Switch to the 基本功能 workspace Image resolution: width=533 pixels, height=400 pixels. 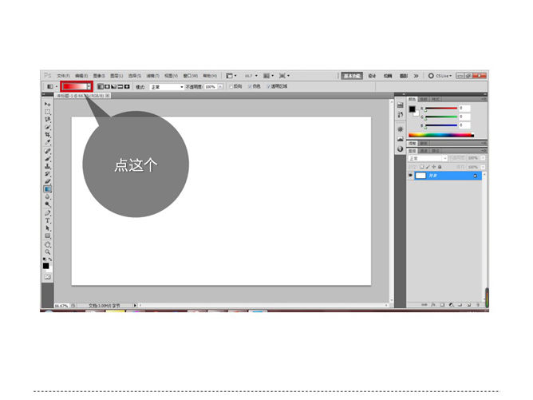click(x=352, y=76)
